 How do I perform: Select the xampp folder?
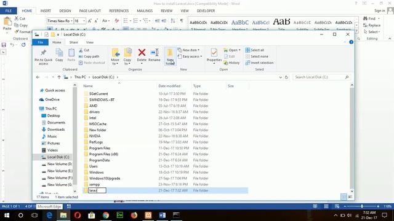pos(94,184)
